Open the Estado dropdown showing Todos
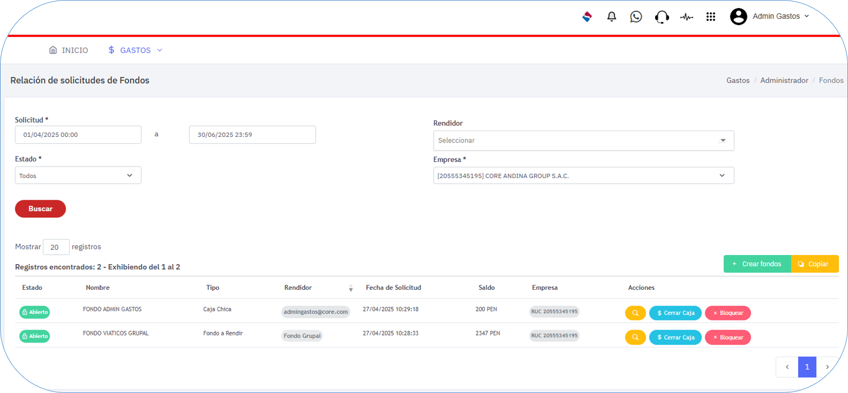 click(78, 176)
